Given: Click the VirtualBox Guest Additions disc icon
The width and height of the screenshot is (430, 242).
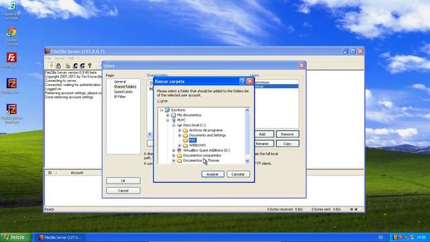Looking at the screenshot, I should [179, 151].
